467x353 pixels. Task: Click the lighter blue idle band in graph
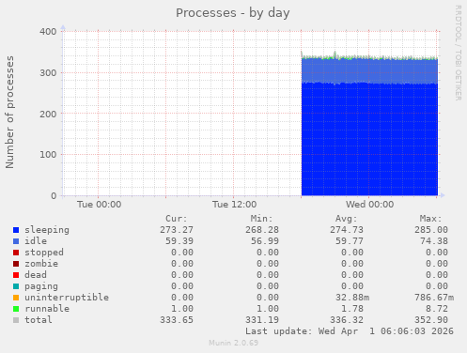(x=369, y=70)
